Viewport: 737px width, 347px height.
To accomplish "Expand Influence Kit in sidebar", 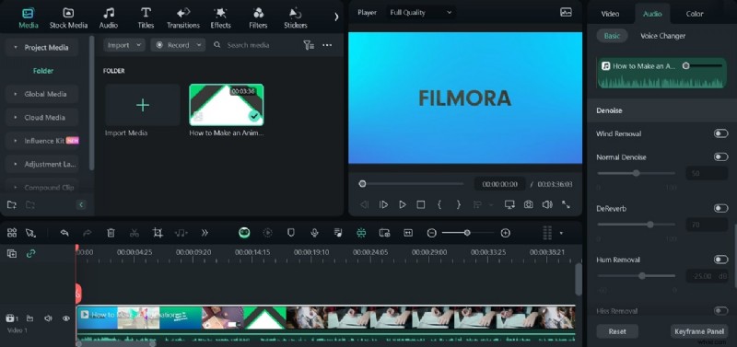I will (16, 141).
